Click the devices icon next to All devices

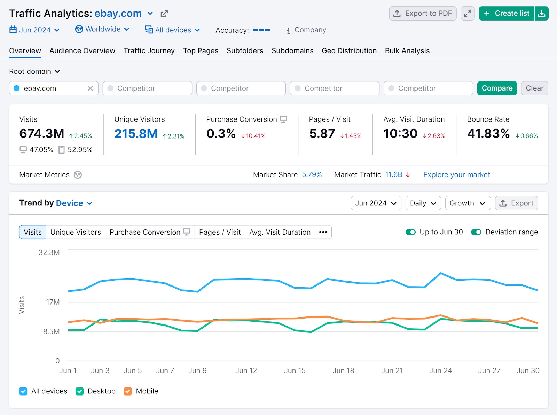pos(149,30)
